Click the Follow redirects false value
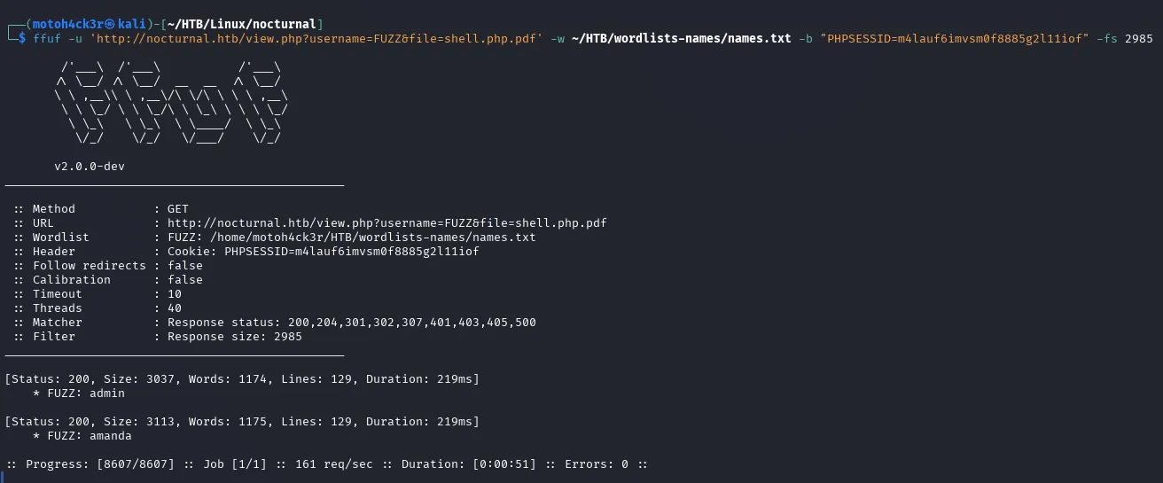The width and height of the screenshot is (1163, 483). tap(185, 266)
